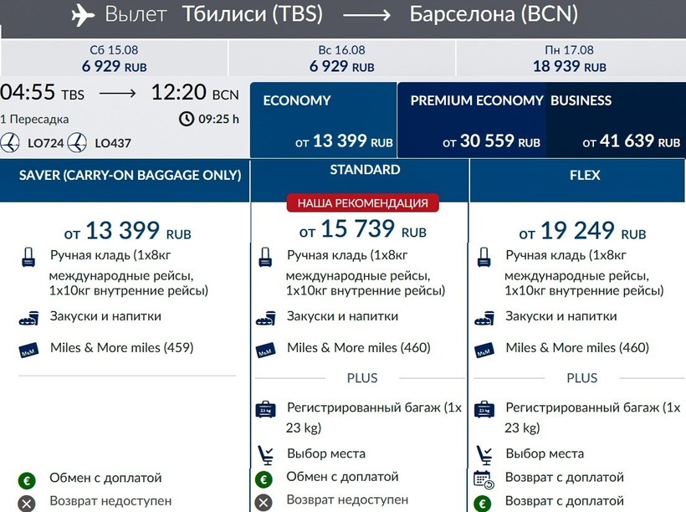Click the calendar refund icon under Flex

click(x=484, y=479)
